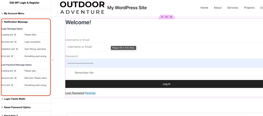263x116 pixels.
Task: Click AI sparkle icon beside Login Loading text
Action: (15, 35)
